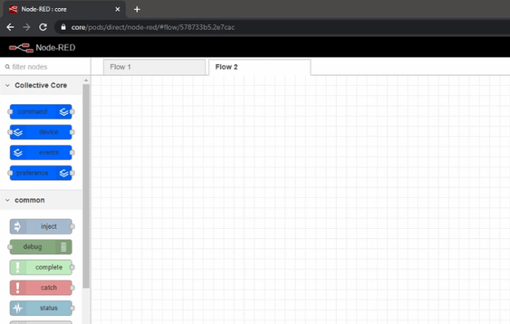Select the events node in the palette
Screen dimensions: 510x324
click(x=41, y=153)
